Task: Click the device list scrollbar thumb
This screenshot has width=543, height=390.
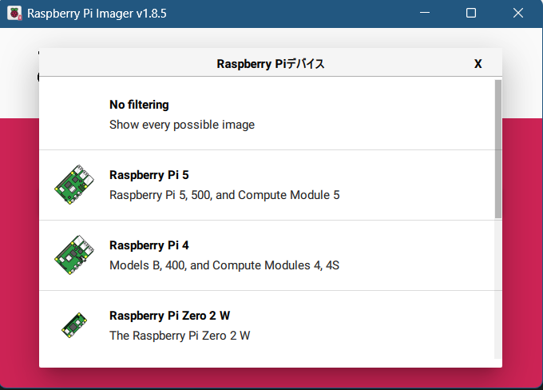Action: point(498,149)
